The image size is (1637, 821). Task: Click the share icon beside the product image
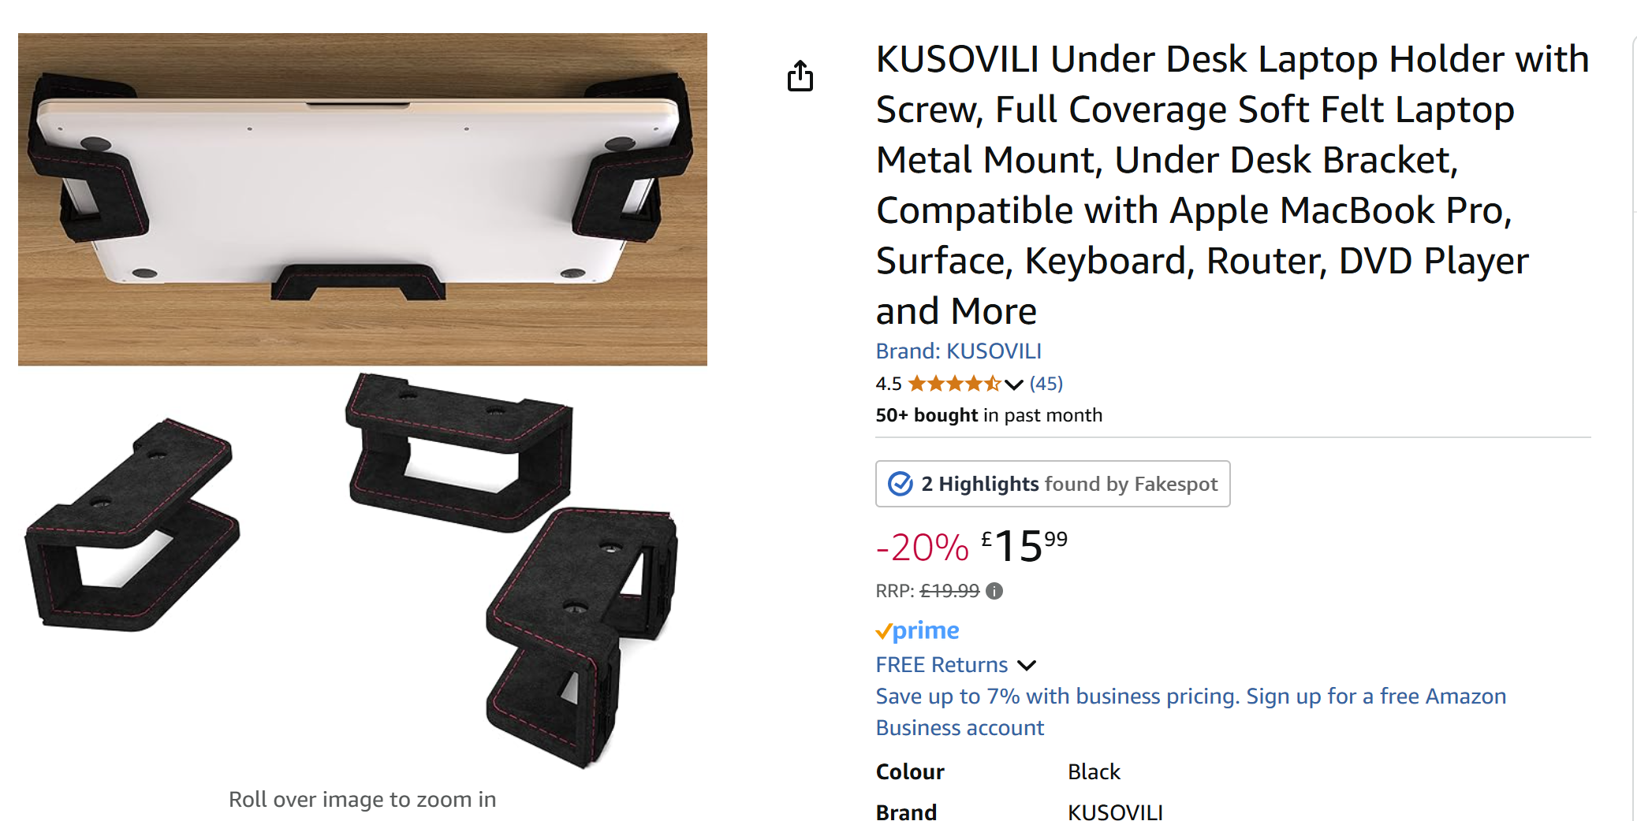(x=800, y=76)
